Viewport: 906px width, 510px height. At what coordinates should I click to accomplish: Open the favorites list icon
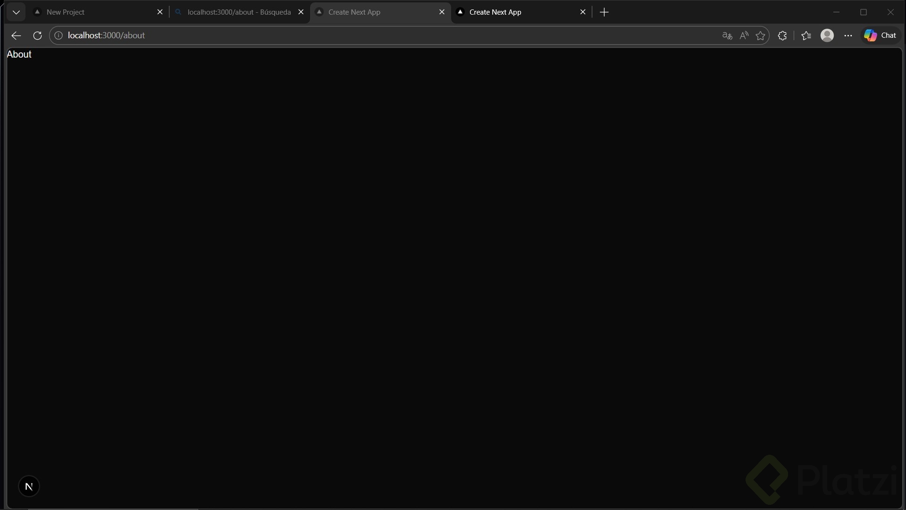(x=806, y=35)
